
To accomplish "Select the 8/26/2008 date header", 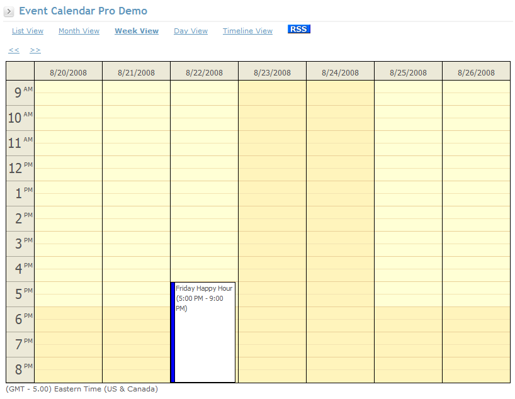I will coord(476,72).
